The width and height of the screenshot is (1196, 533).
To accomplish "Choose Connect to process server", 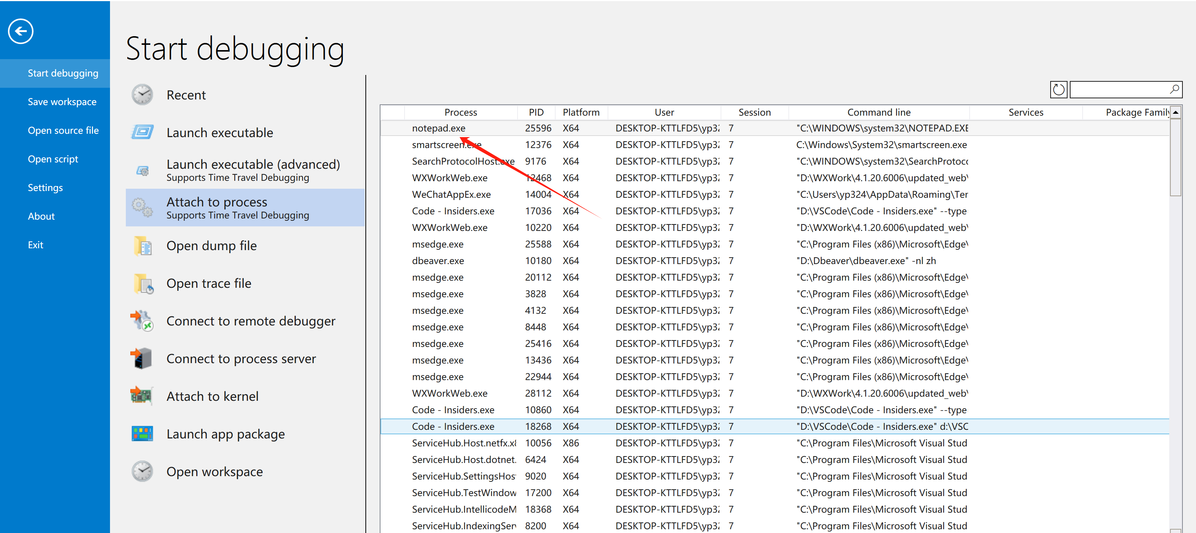I will (245, 359).
